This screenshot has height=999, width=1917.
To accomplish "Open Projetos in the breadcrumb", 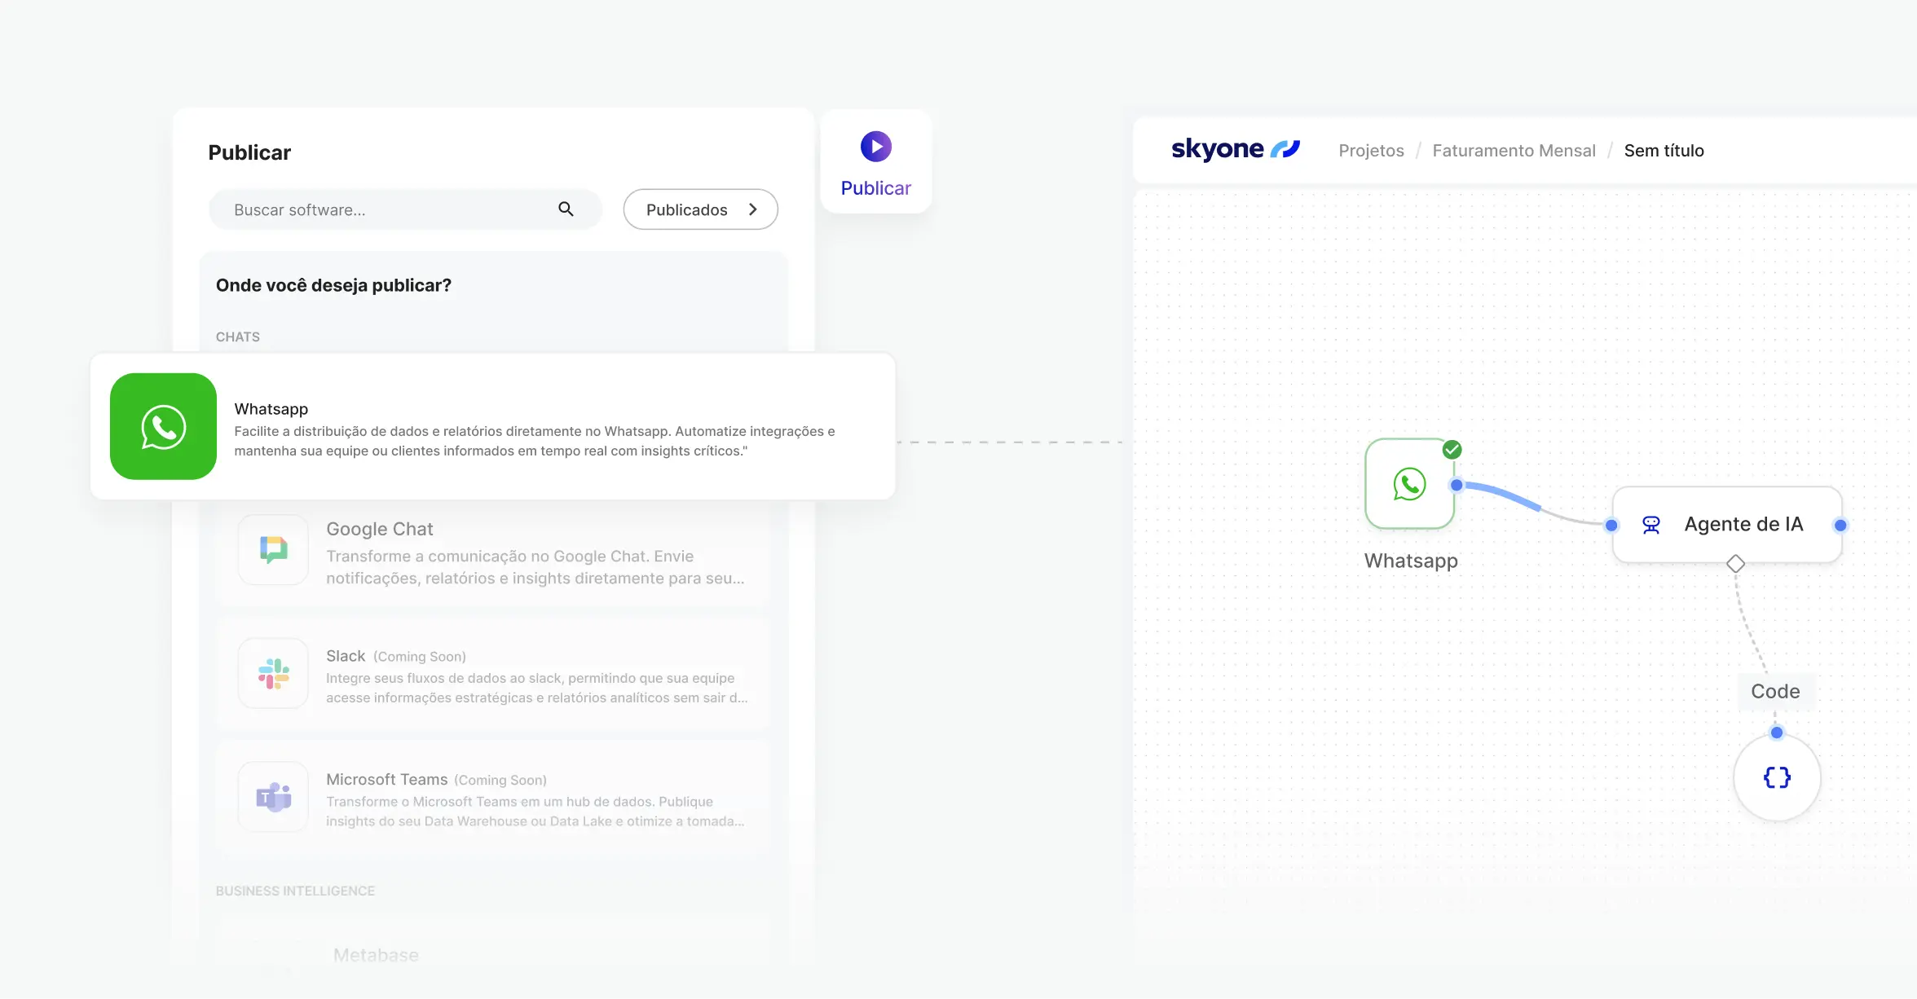I will coord(1371,151).
